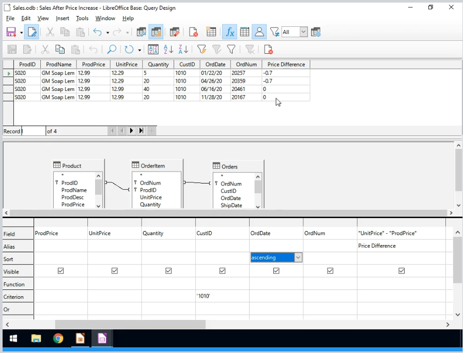Screen dimensions: 463x353
Task: Uncheck Visible checkbox for ProdPrice column
Action: [x=61, y=271]
